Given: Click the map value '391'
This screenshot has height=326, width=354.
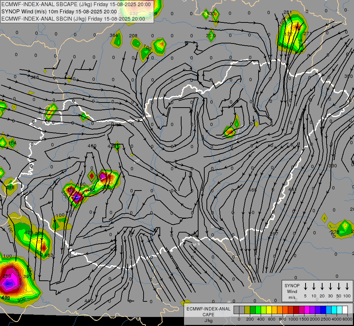Looking at the screenshot, I should point(27,276).
